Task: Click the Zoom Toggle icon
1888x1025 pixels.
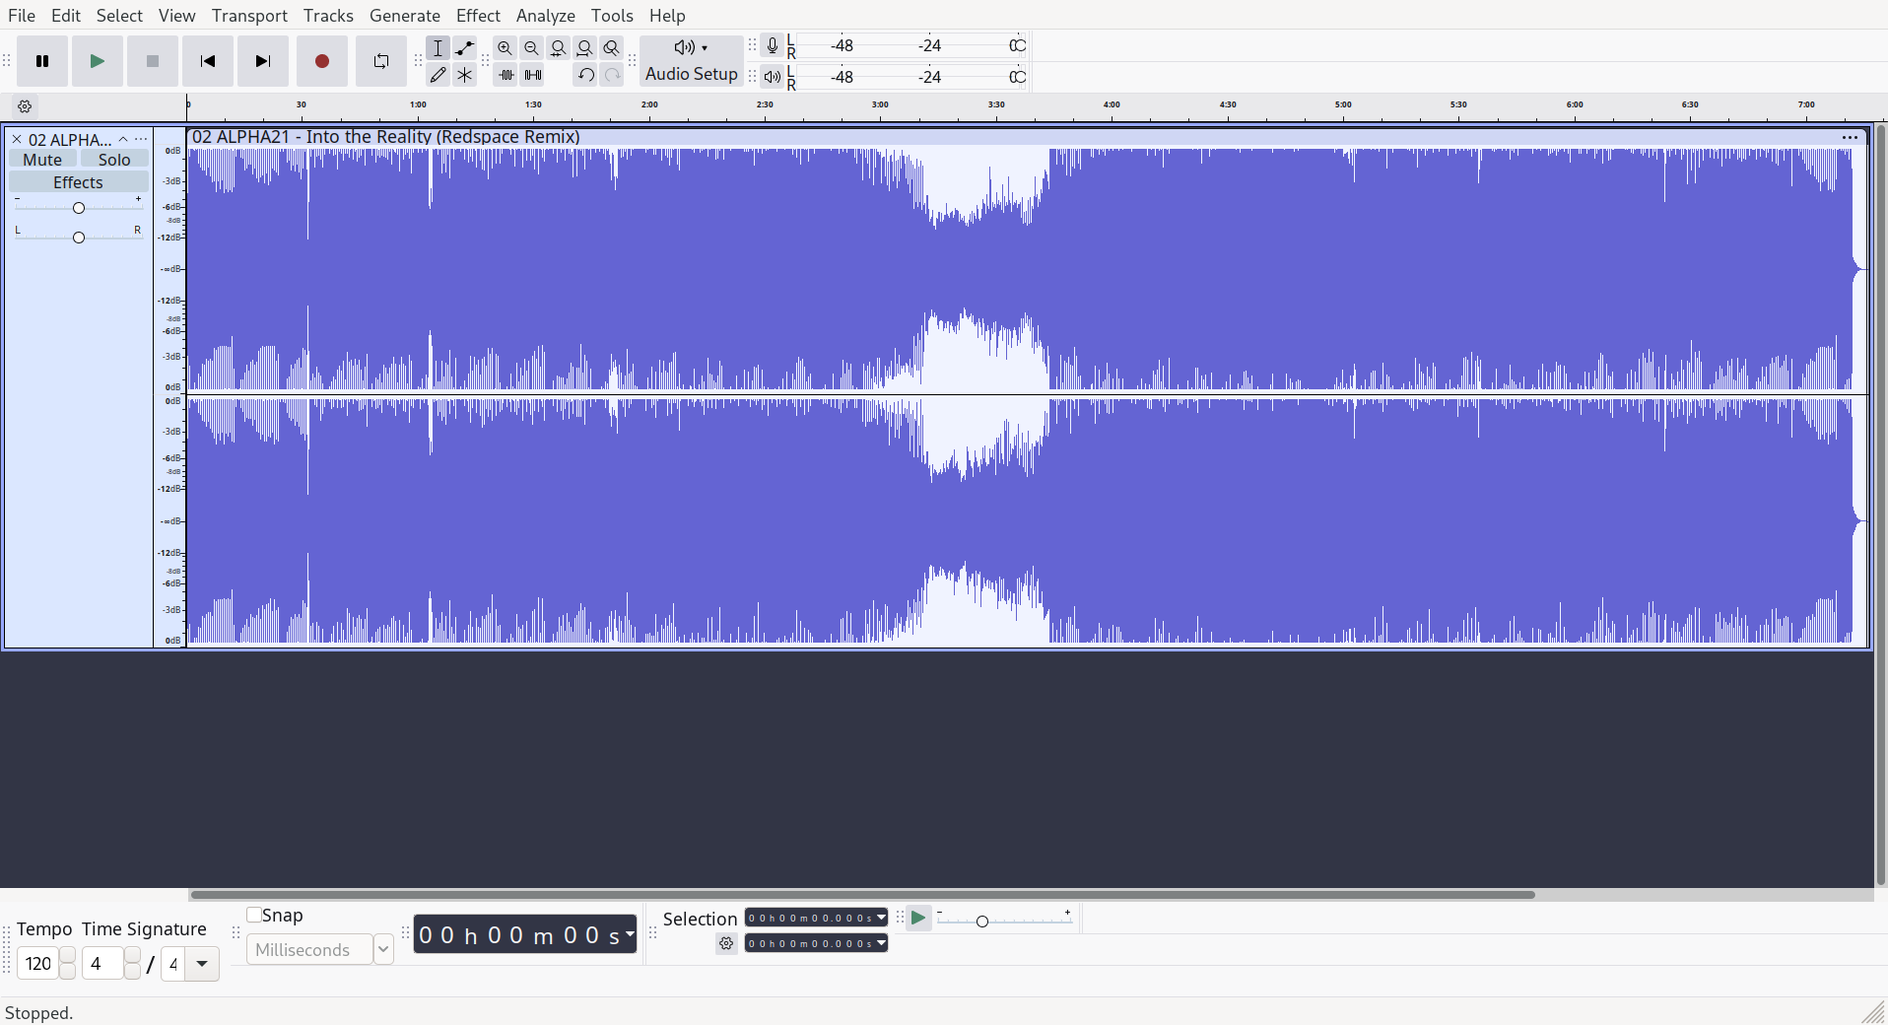Action: (612, 47)
